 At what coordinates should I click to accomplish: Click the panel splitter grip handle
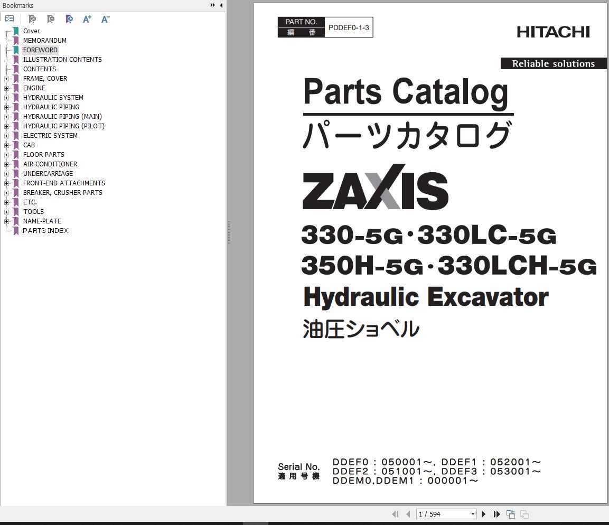(x=229, y=232)
